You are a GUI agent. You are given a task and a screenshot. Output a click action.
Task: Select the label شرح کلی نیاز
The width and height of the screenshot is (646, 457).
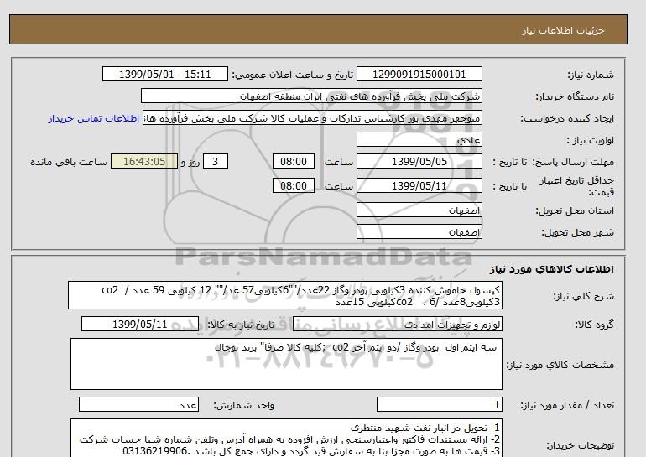coord(583,296)
